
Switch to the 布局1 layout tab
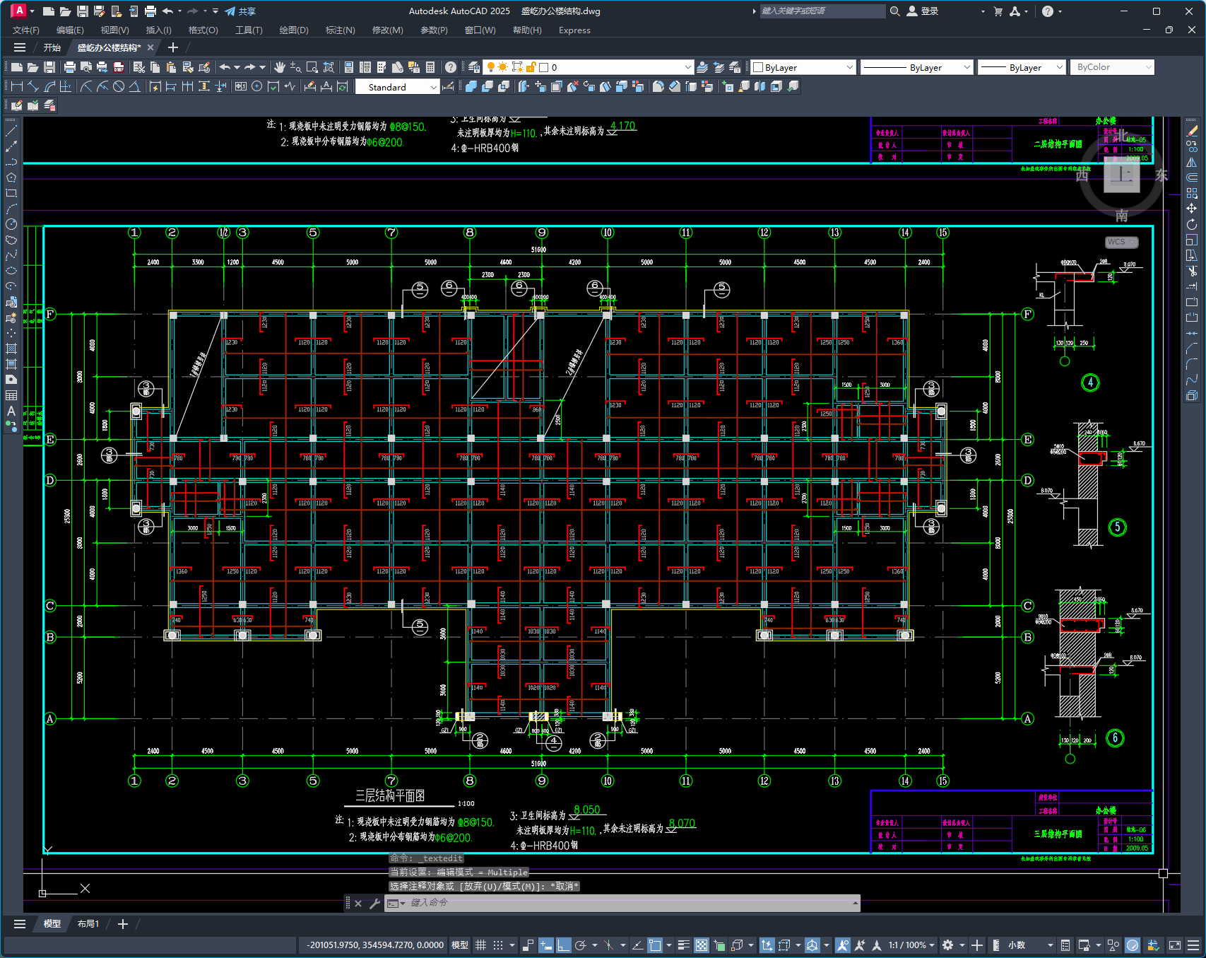88,923
